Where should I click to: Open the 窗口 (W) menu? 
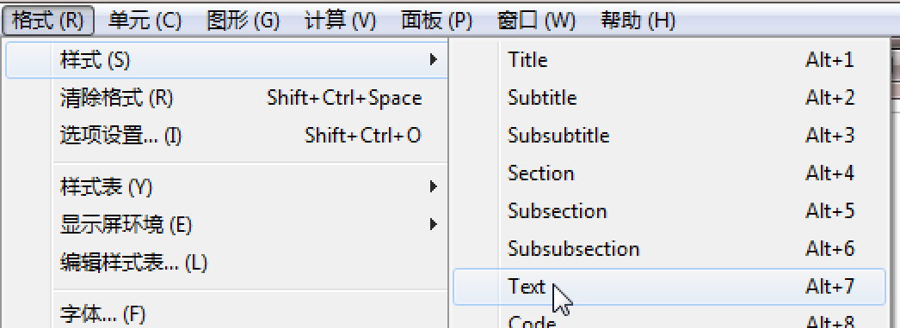click(536, 21)
